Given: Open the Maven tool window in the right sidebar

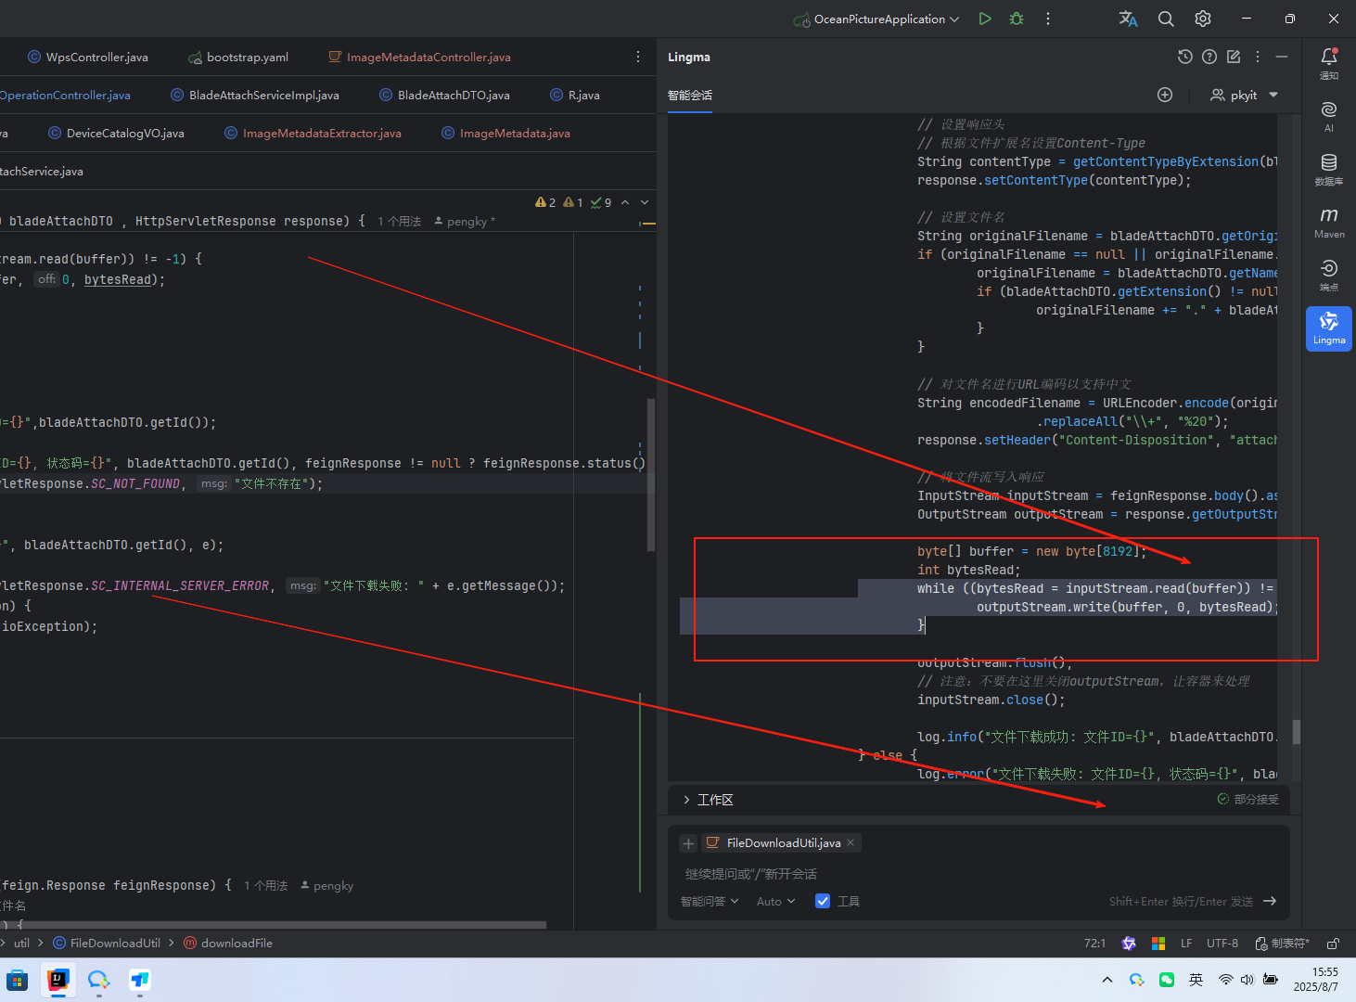Looking at the screenshot, I should coord(1329,223).
